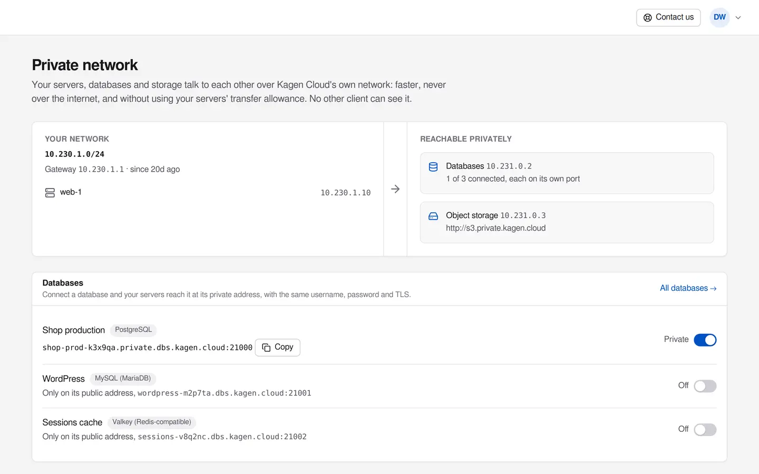Viewport: 759px width, 474px height.
Task: Click the web-1 IP 10.230.1.10
Action: pyautogui.click(x=346, y=193)
